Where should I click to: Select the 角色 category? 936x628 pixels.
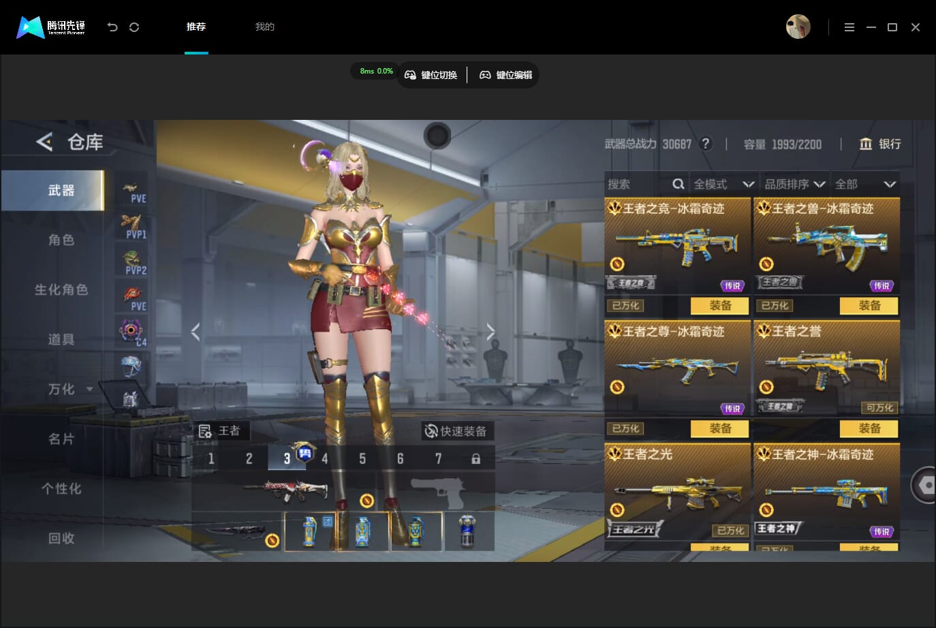pyautogui.click(x=61, y=240)
